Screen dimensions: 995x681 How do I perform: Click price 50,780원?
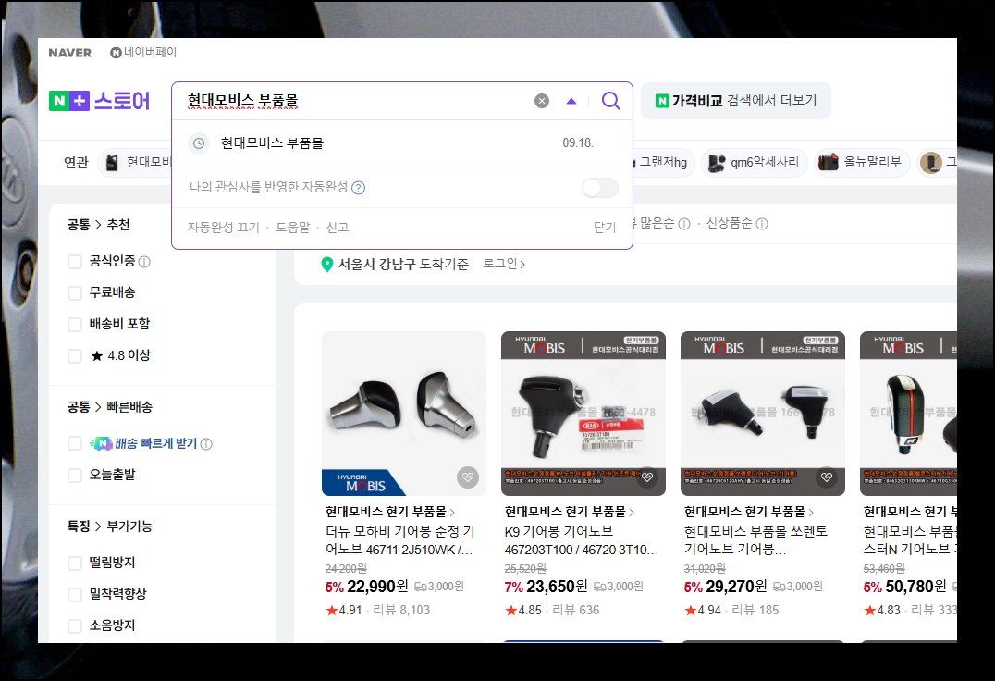coord(915,587)
